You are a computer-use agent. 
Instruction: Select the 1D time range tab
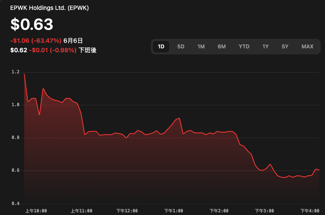click(x=161, y=47)
